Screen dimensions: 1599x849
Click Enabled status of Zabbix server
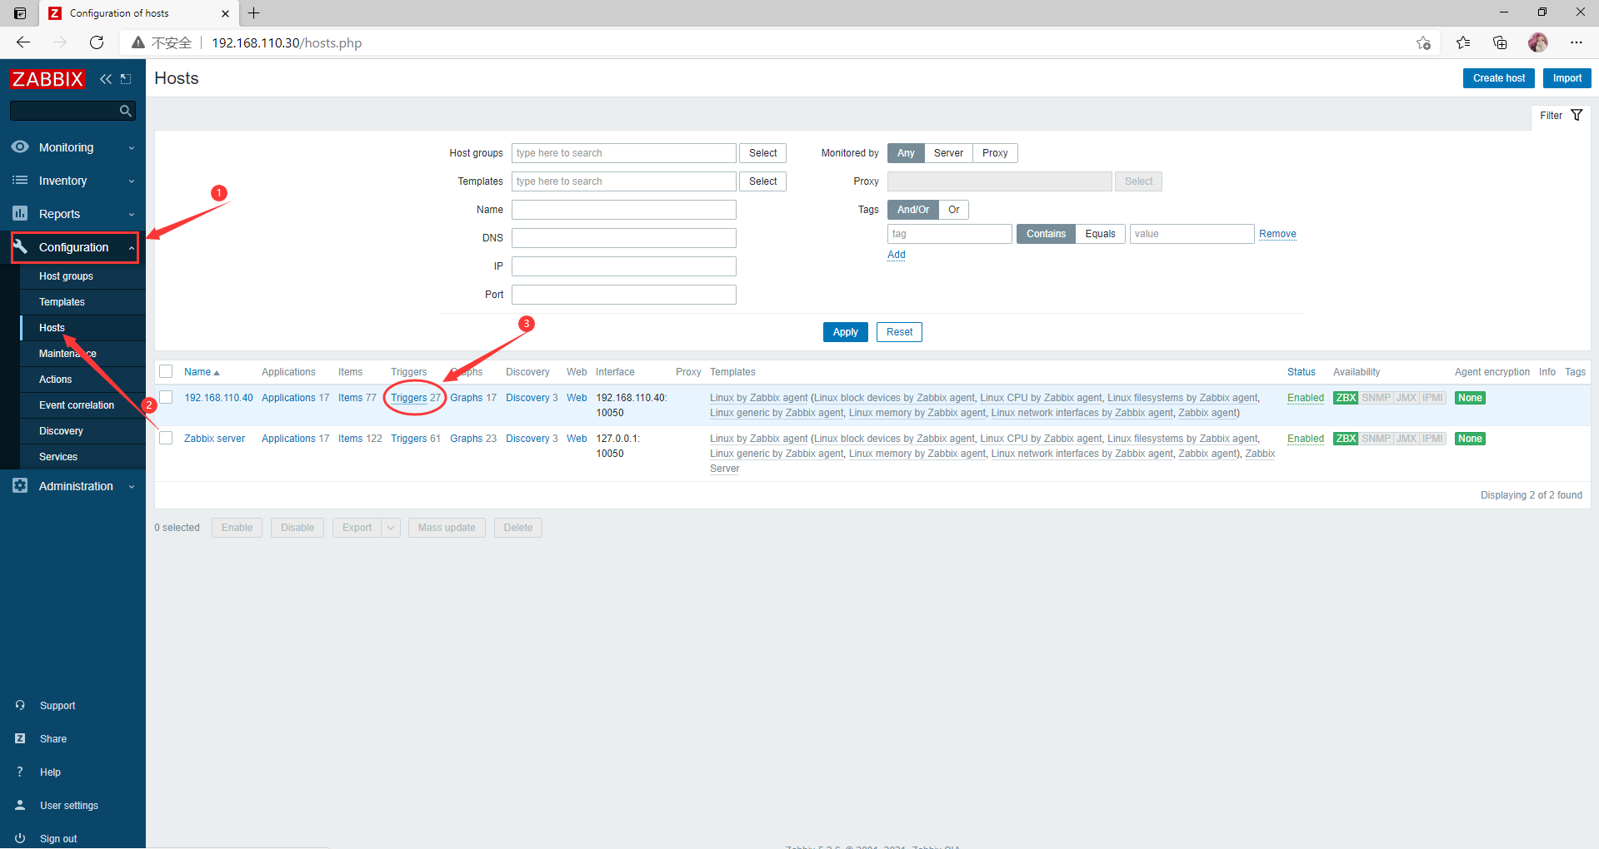click(x=1305, y=439)
